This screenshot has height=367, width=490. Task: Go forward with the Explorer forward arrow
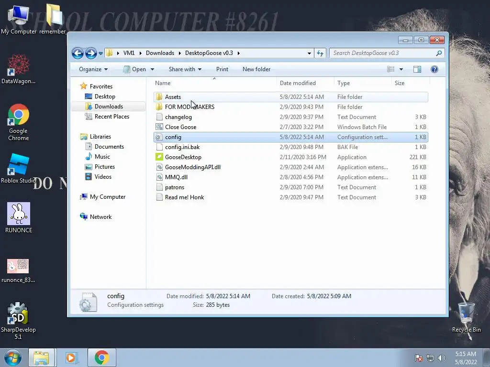coord(91,53)
